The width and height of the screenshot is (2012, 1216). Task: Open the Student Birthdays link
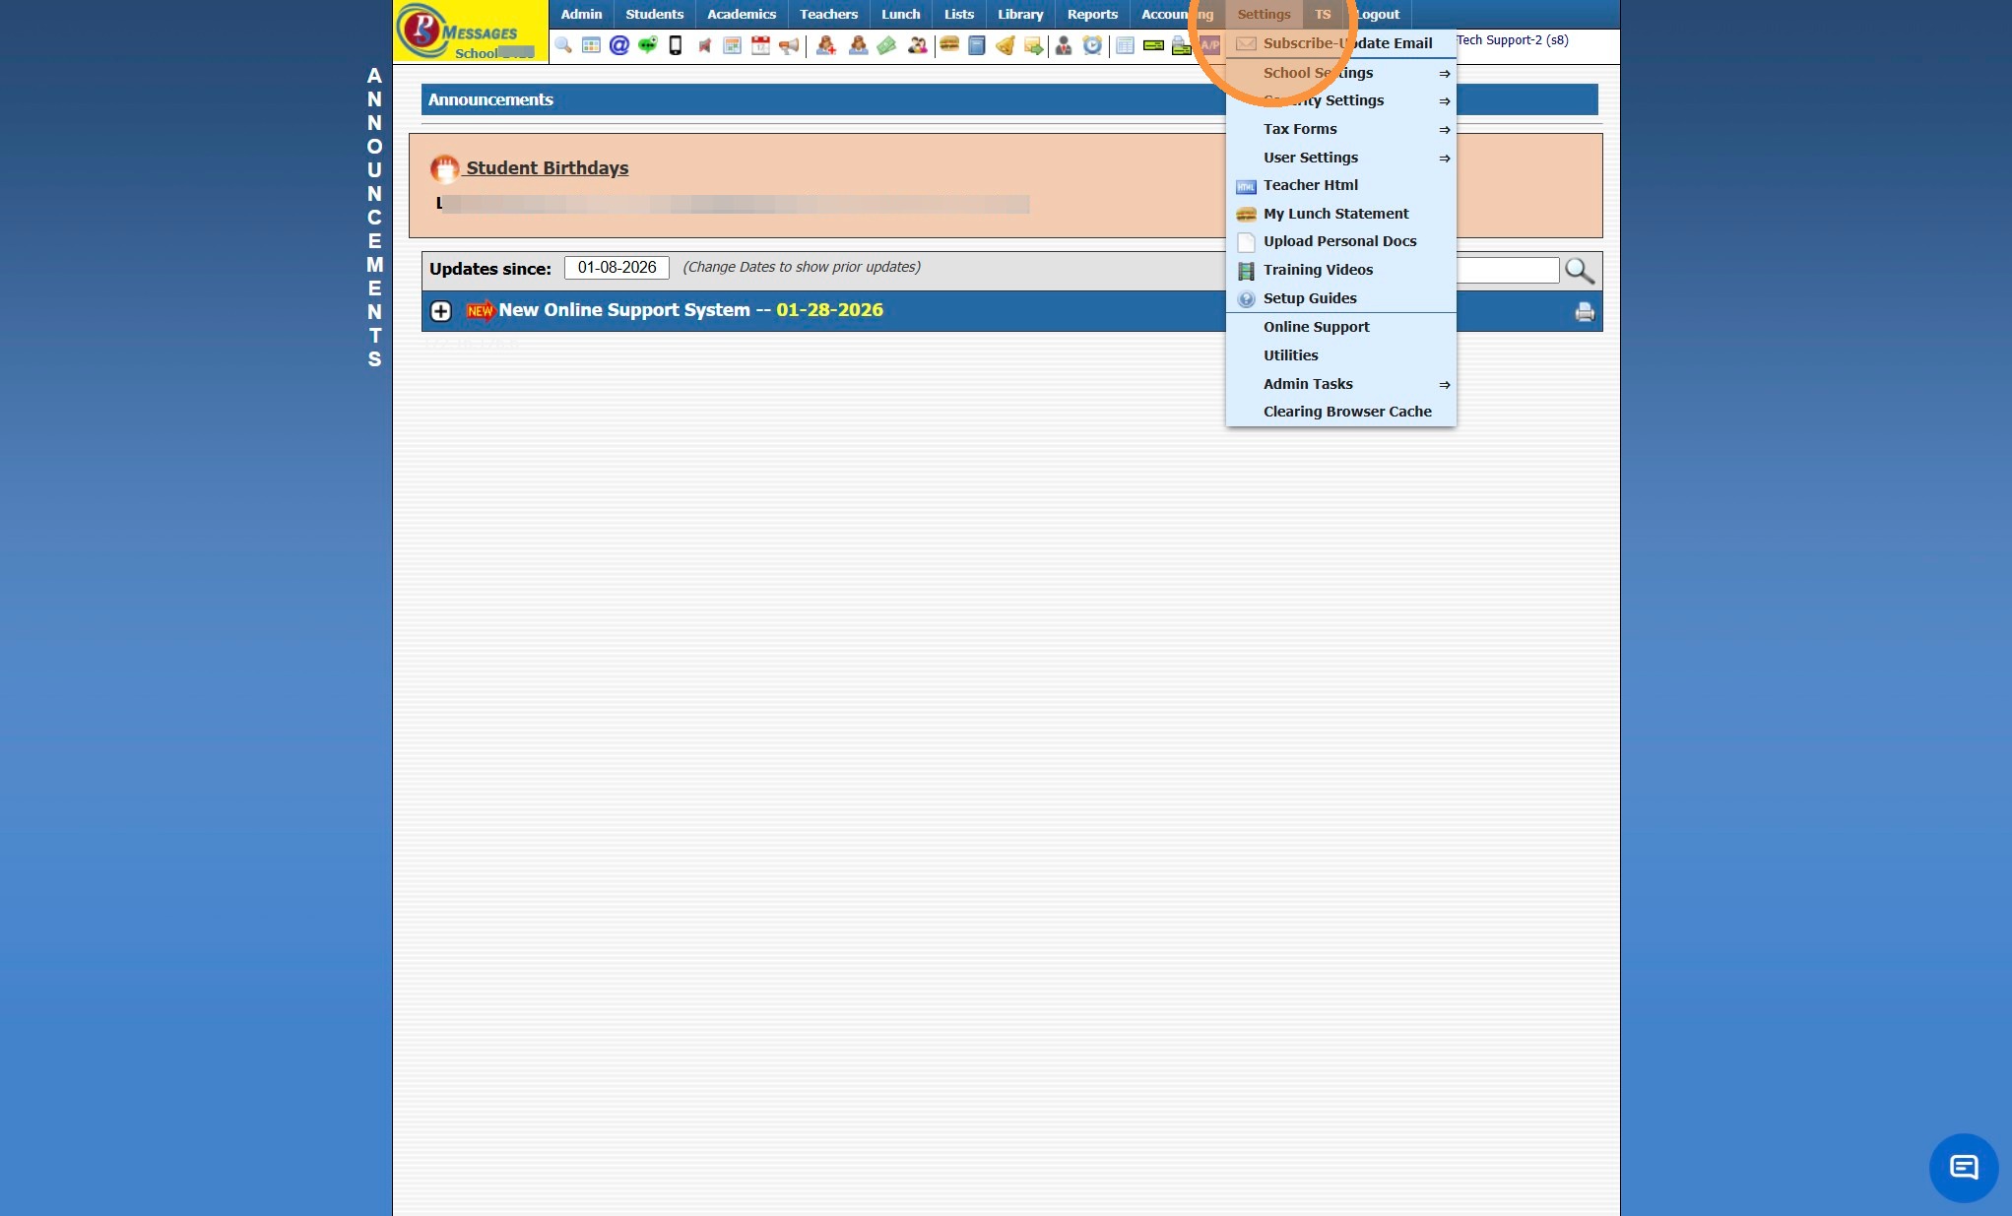pos(547,168)
